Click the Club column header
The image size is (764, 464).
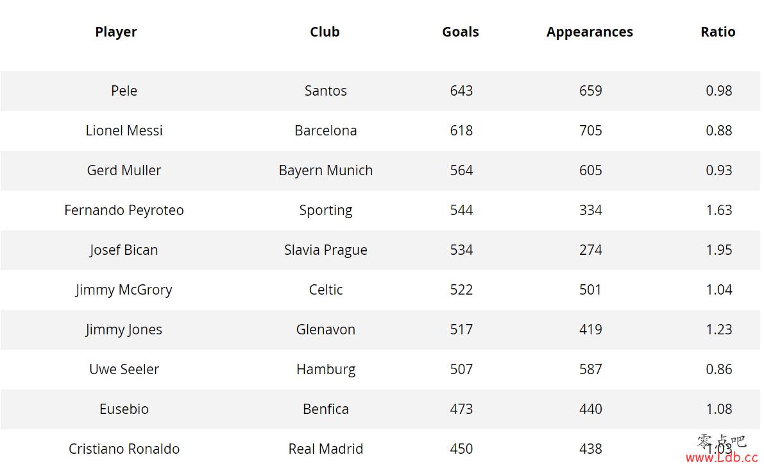(x=325, y=31)
